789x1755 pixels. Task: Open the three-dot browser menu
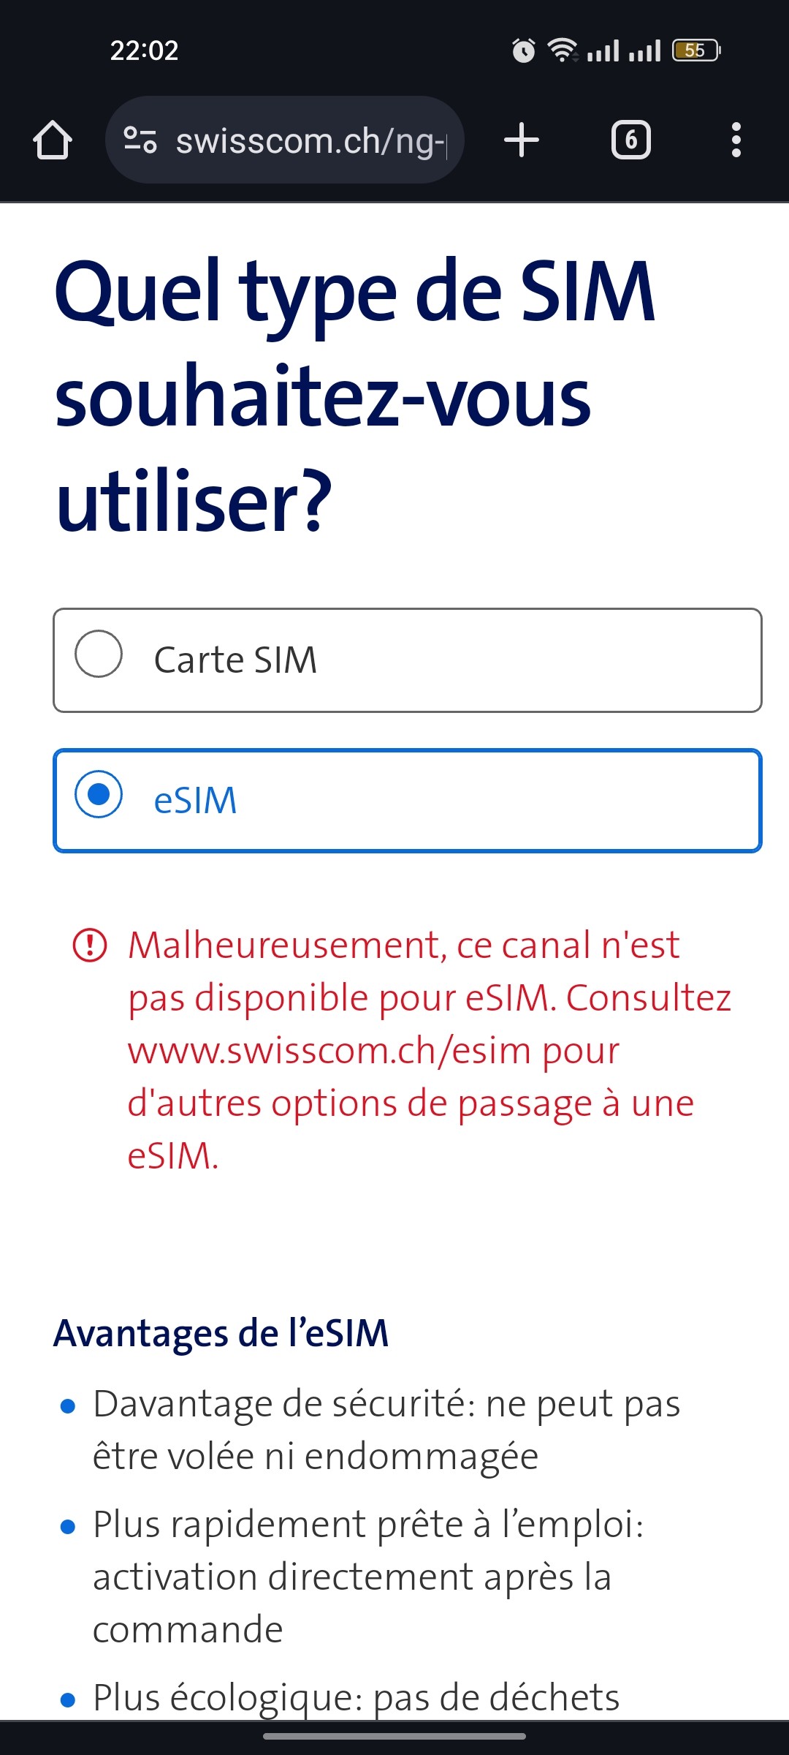coord(736,140)
